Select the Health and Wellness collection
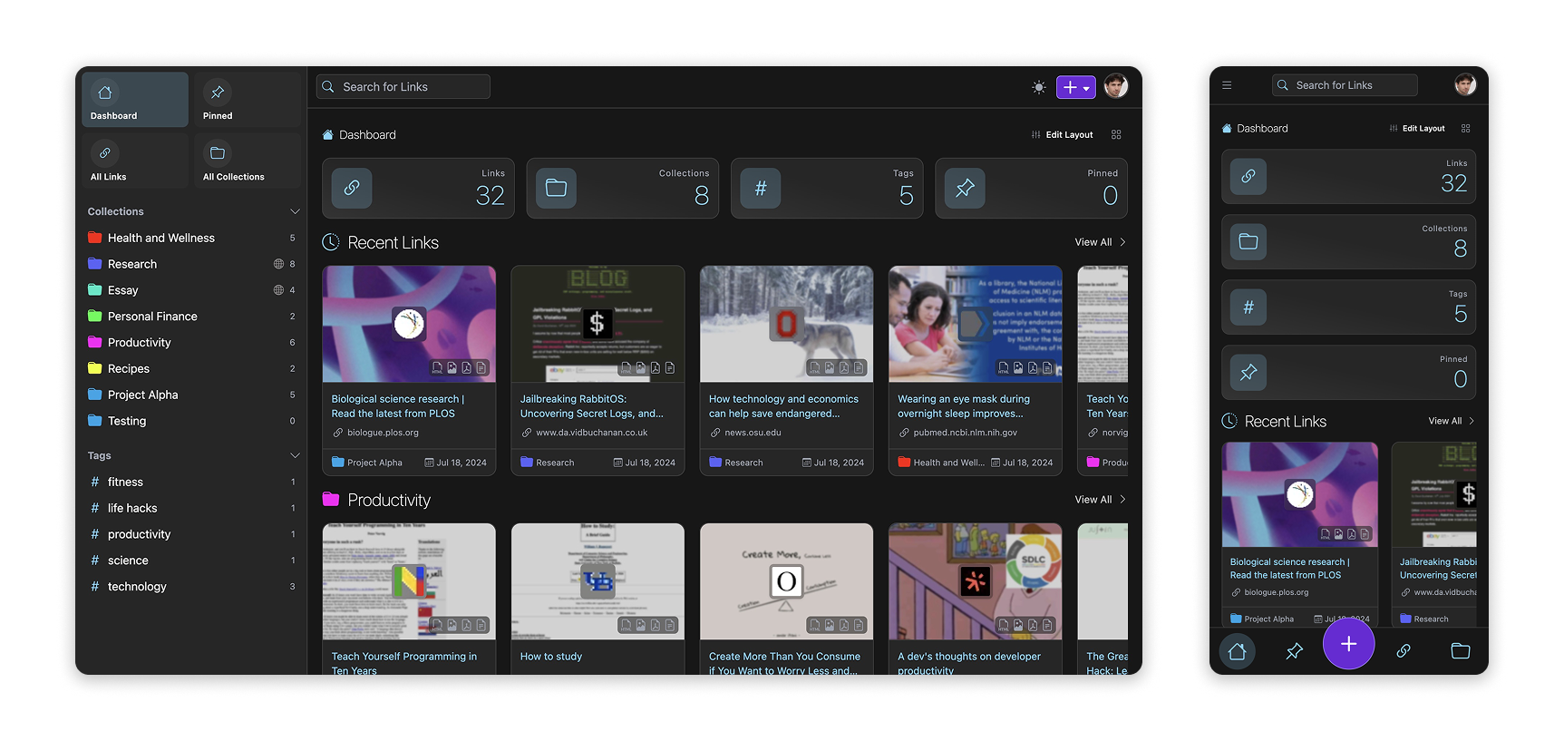This screenshot has width=1564, height=741. (161, 238)
